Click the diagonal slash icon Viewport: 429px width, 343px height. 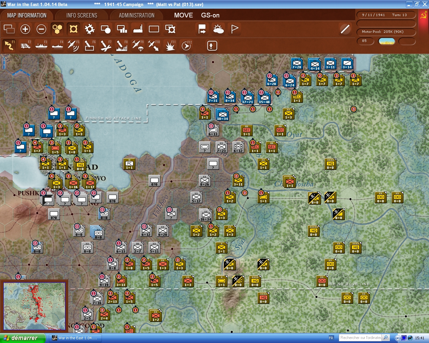tap(345, 29)
